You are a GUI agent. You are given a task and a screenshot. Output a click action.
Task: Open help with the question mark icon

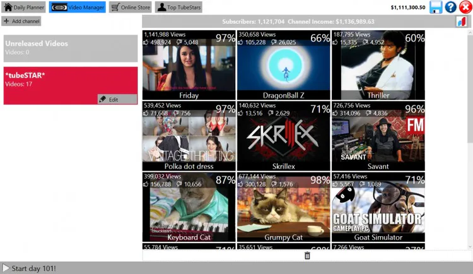[451, 7]
